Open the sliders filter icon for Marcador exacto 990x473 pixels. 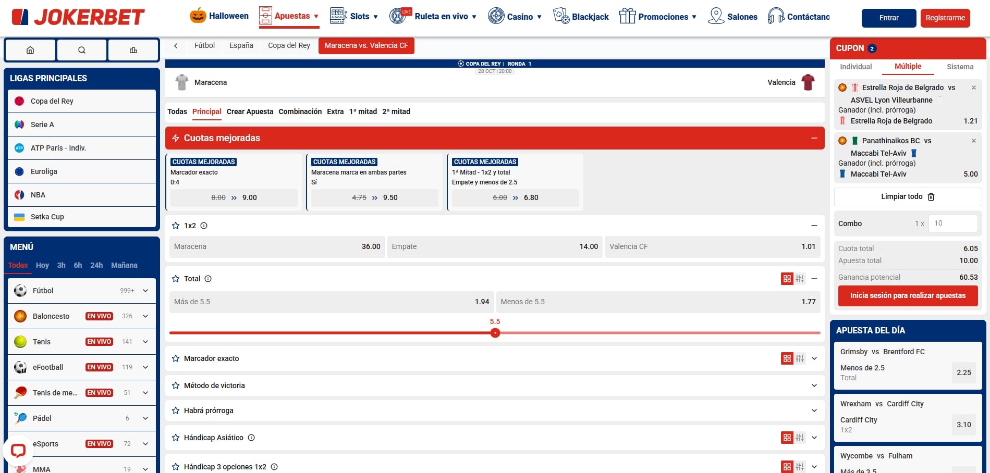click(800, 358)
